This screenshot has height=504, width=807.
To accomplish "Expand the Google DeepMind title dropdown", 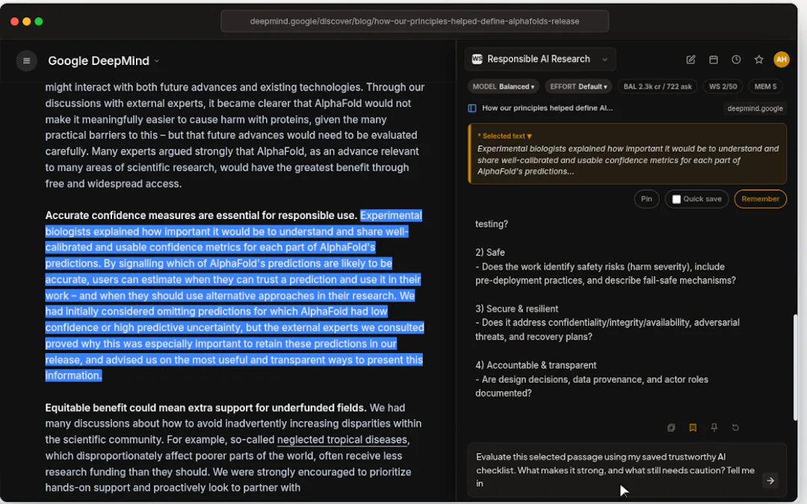I will tap(156, 61).
